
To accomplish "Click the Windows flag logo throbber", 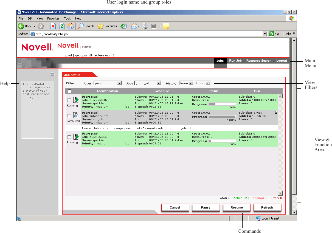I will tap(291, 18).
